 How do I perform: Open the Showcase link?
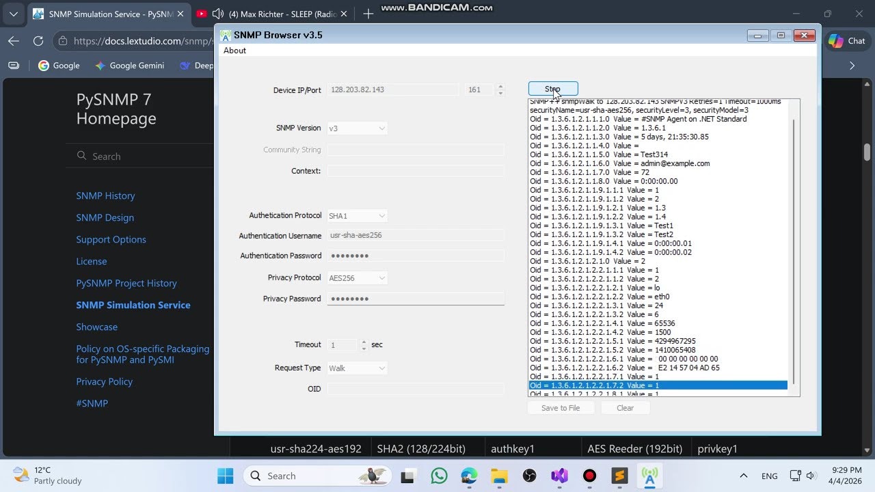point(96,327)
